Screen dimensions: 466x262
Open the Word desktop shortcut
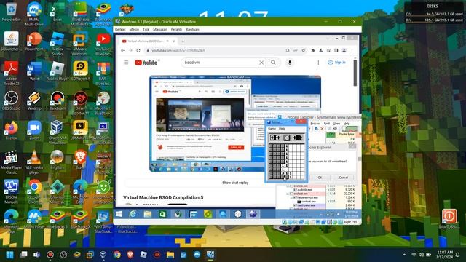click(34, 71)
